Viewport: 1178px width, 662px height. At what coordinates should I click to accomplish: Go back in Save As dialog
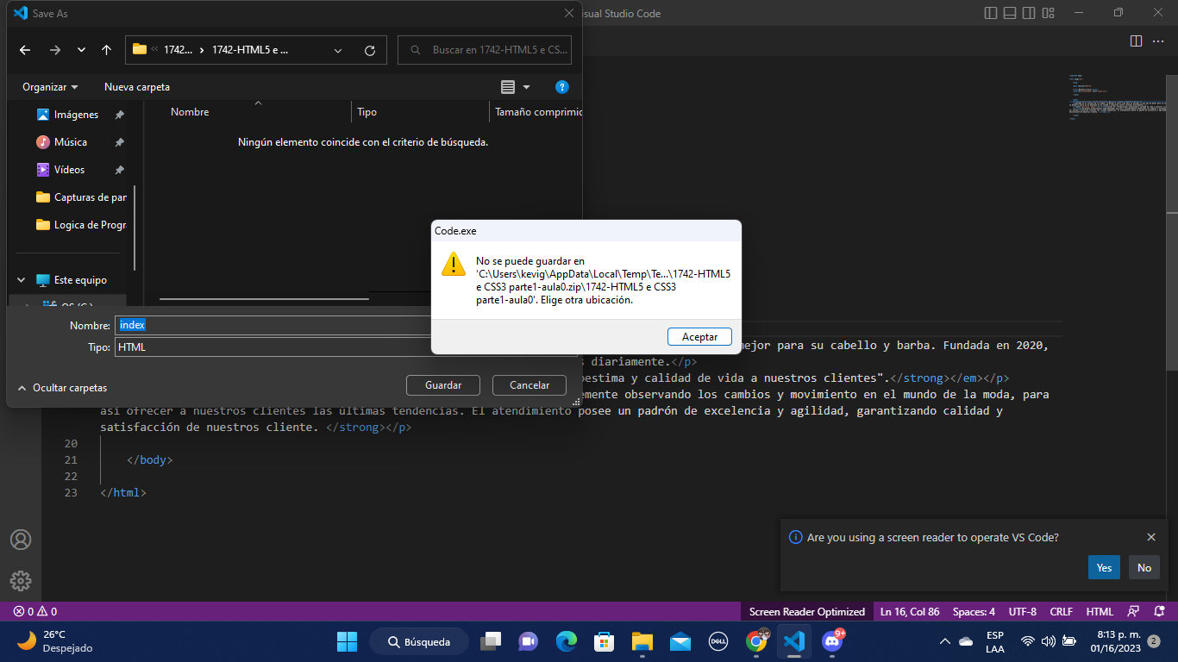tap(25, 50)
